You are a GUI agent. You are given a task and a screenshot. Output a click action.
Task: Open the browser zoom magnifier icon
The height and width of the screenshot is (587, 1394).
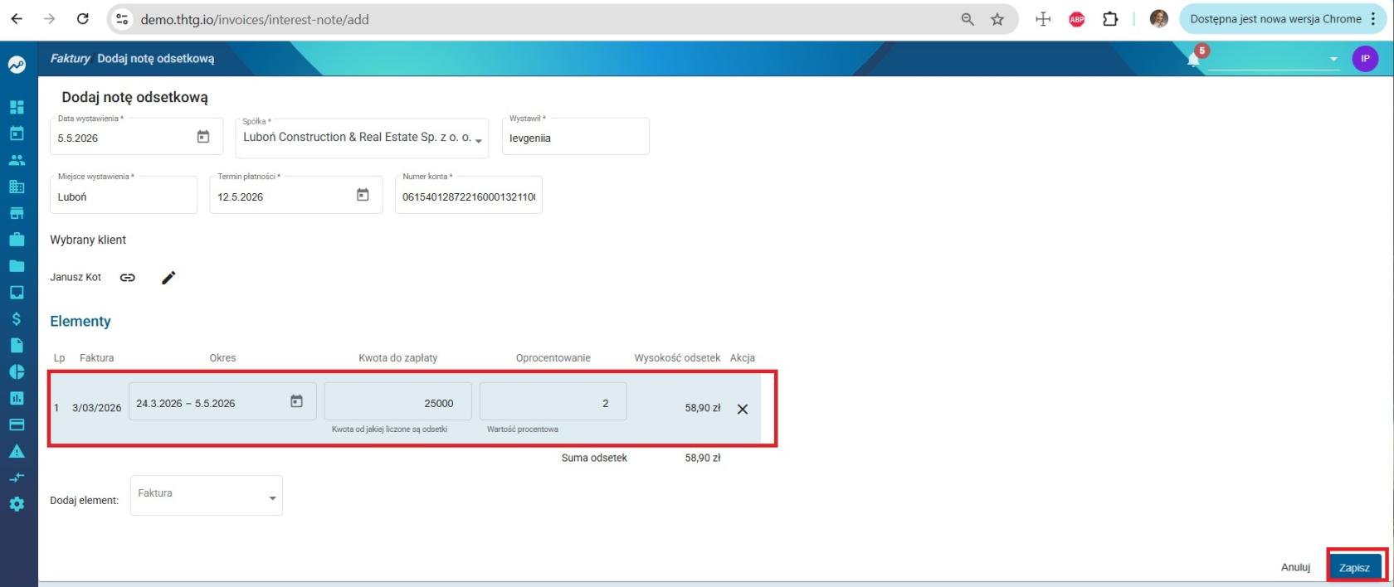pos(968,19)
